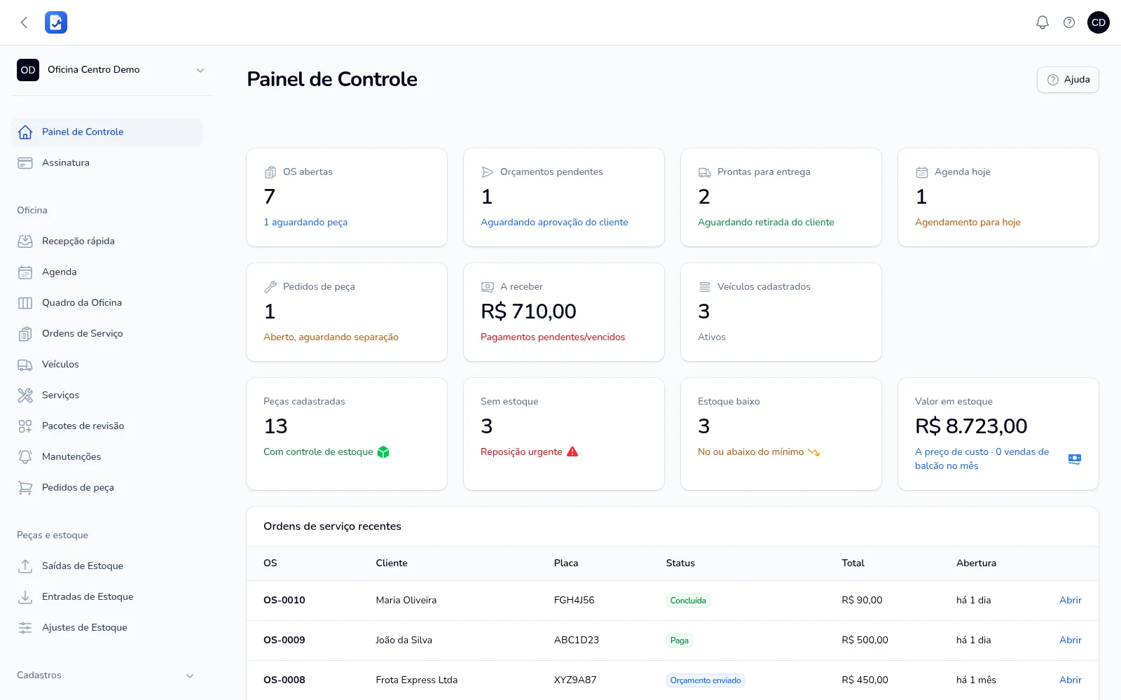
Task: Open the notifications bell
Action: [x=1043, y=22]
